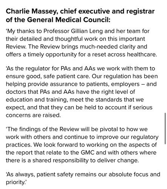Click the paragraph starting 'As the regulator for PAs'

82,92
